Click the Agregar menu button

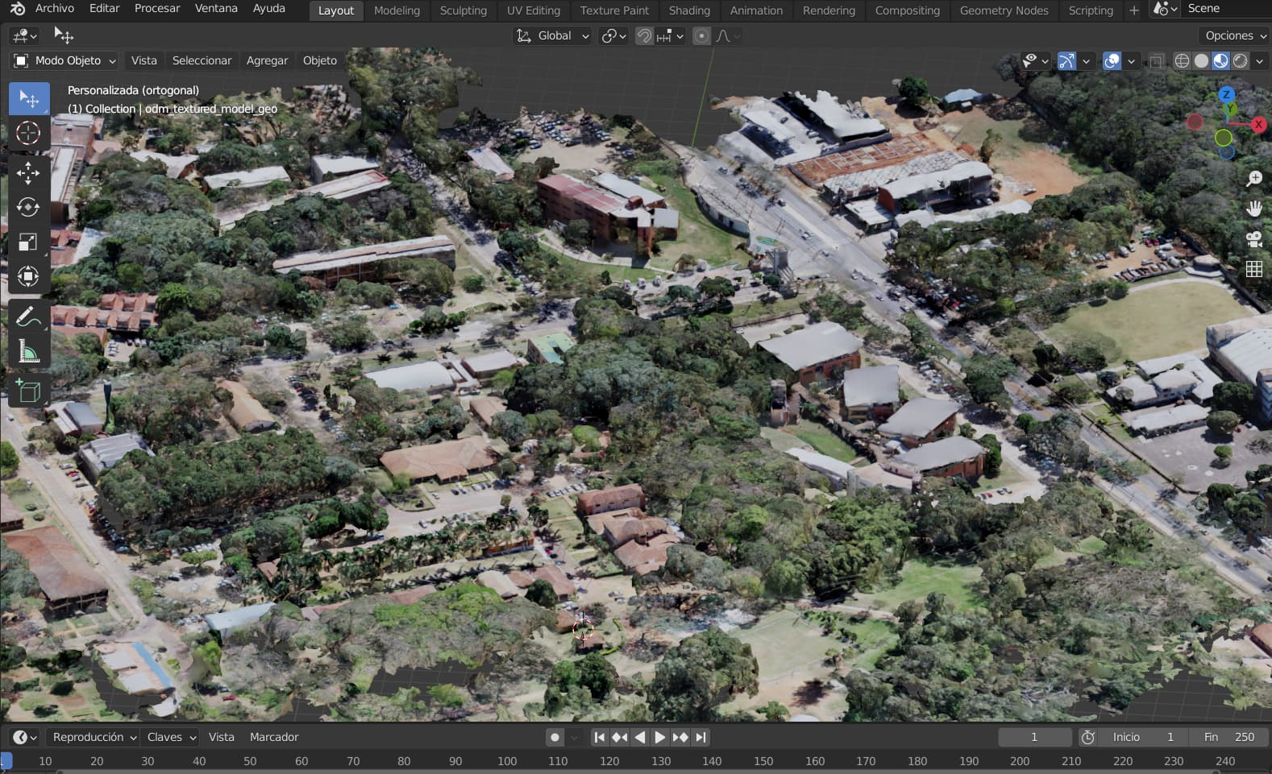click(267, 61)
